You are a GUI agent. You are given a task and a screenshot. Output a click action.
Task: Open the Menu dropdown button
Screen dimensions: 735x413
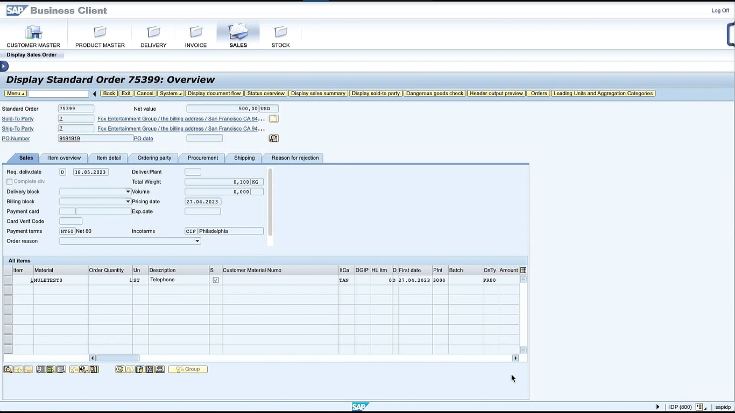pyautogui.click(x=16, y=94)
